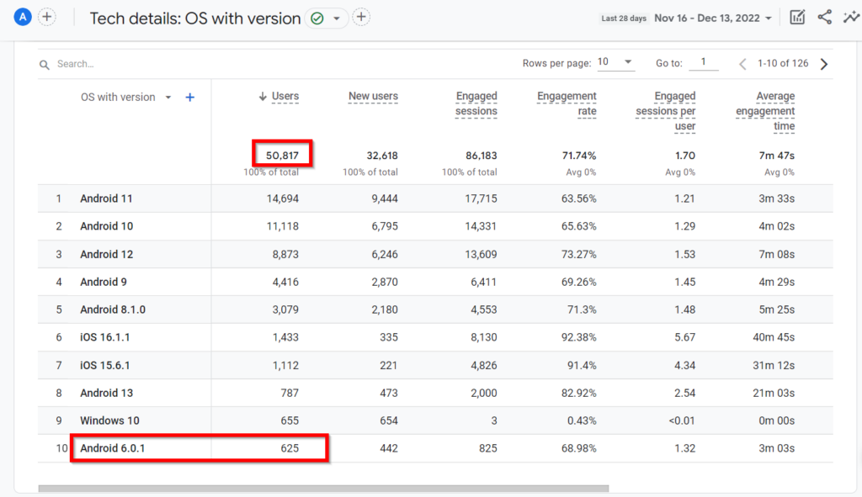This screenshot has width=862, height=497.
Task: Click the plus icon after the report title
Action: tap(361, 18)
